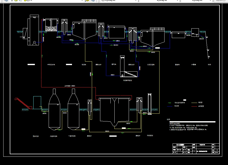
Task: Select the '初沉池' label under primary clarifier
Action: (x=84, y=65)
